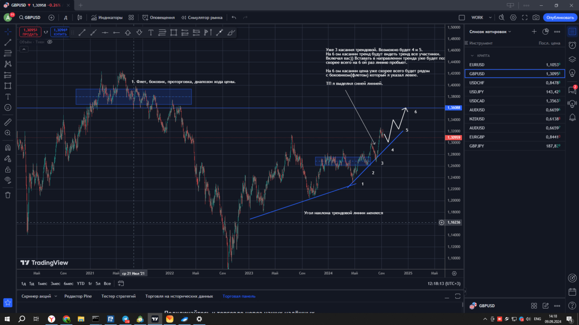Open the emoji icons tool in left sidebar
This screenshot has height=325, width=579.
8,107
